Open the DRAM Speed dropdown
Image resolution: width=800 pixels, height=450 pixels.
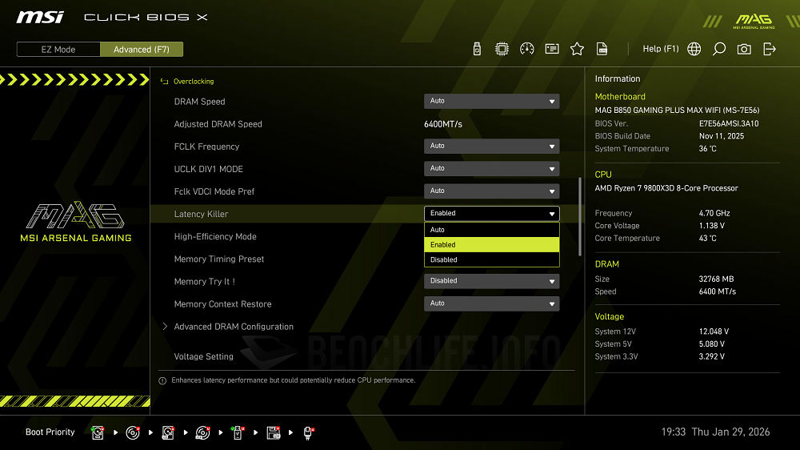492,101
